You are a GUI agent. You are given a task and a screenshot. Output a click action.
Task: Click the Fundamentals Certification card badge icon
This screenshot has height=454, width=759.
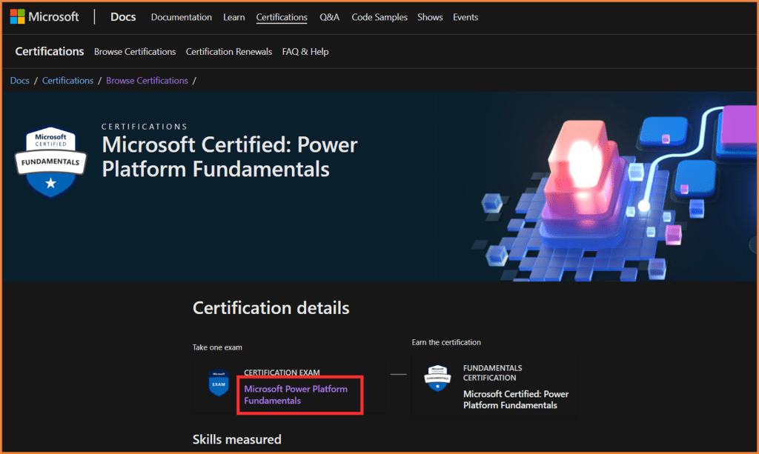tap(437, 378)
